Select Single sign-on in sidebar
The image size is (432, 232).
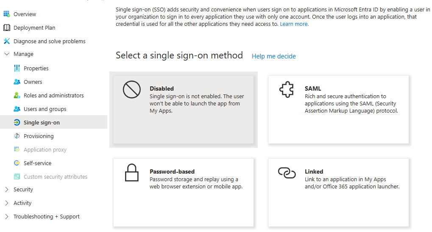pyautogui.click(x=42, y=122)
